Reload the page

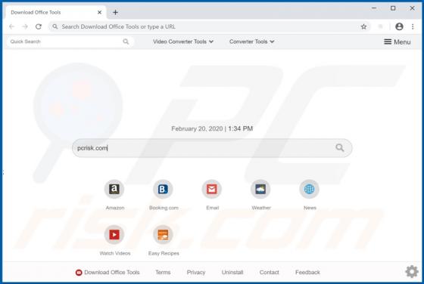39,26
